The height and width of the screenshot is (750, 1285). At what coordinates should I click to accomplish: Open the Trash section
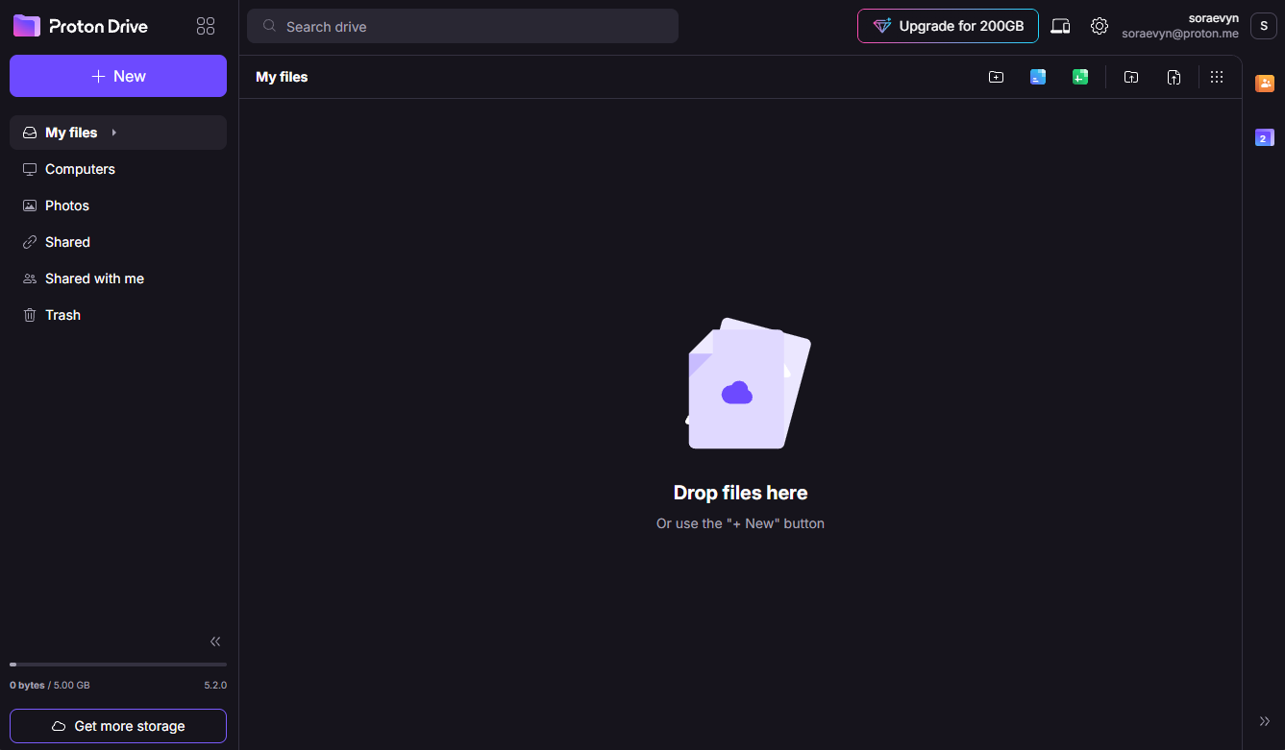[x=62, y=315]
